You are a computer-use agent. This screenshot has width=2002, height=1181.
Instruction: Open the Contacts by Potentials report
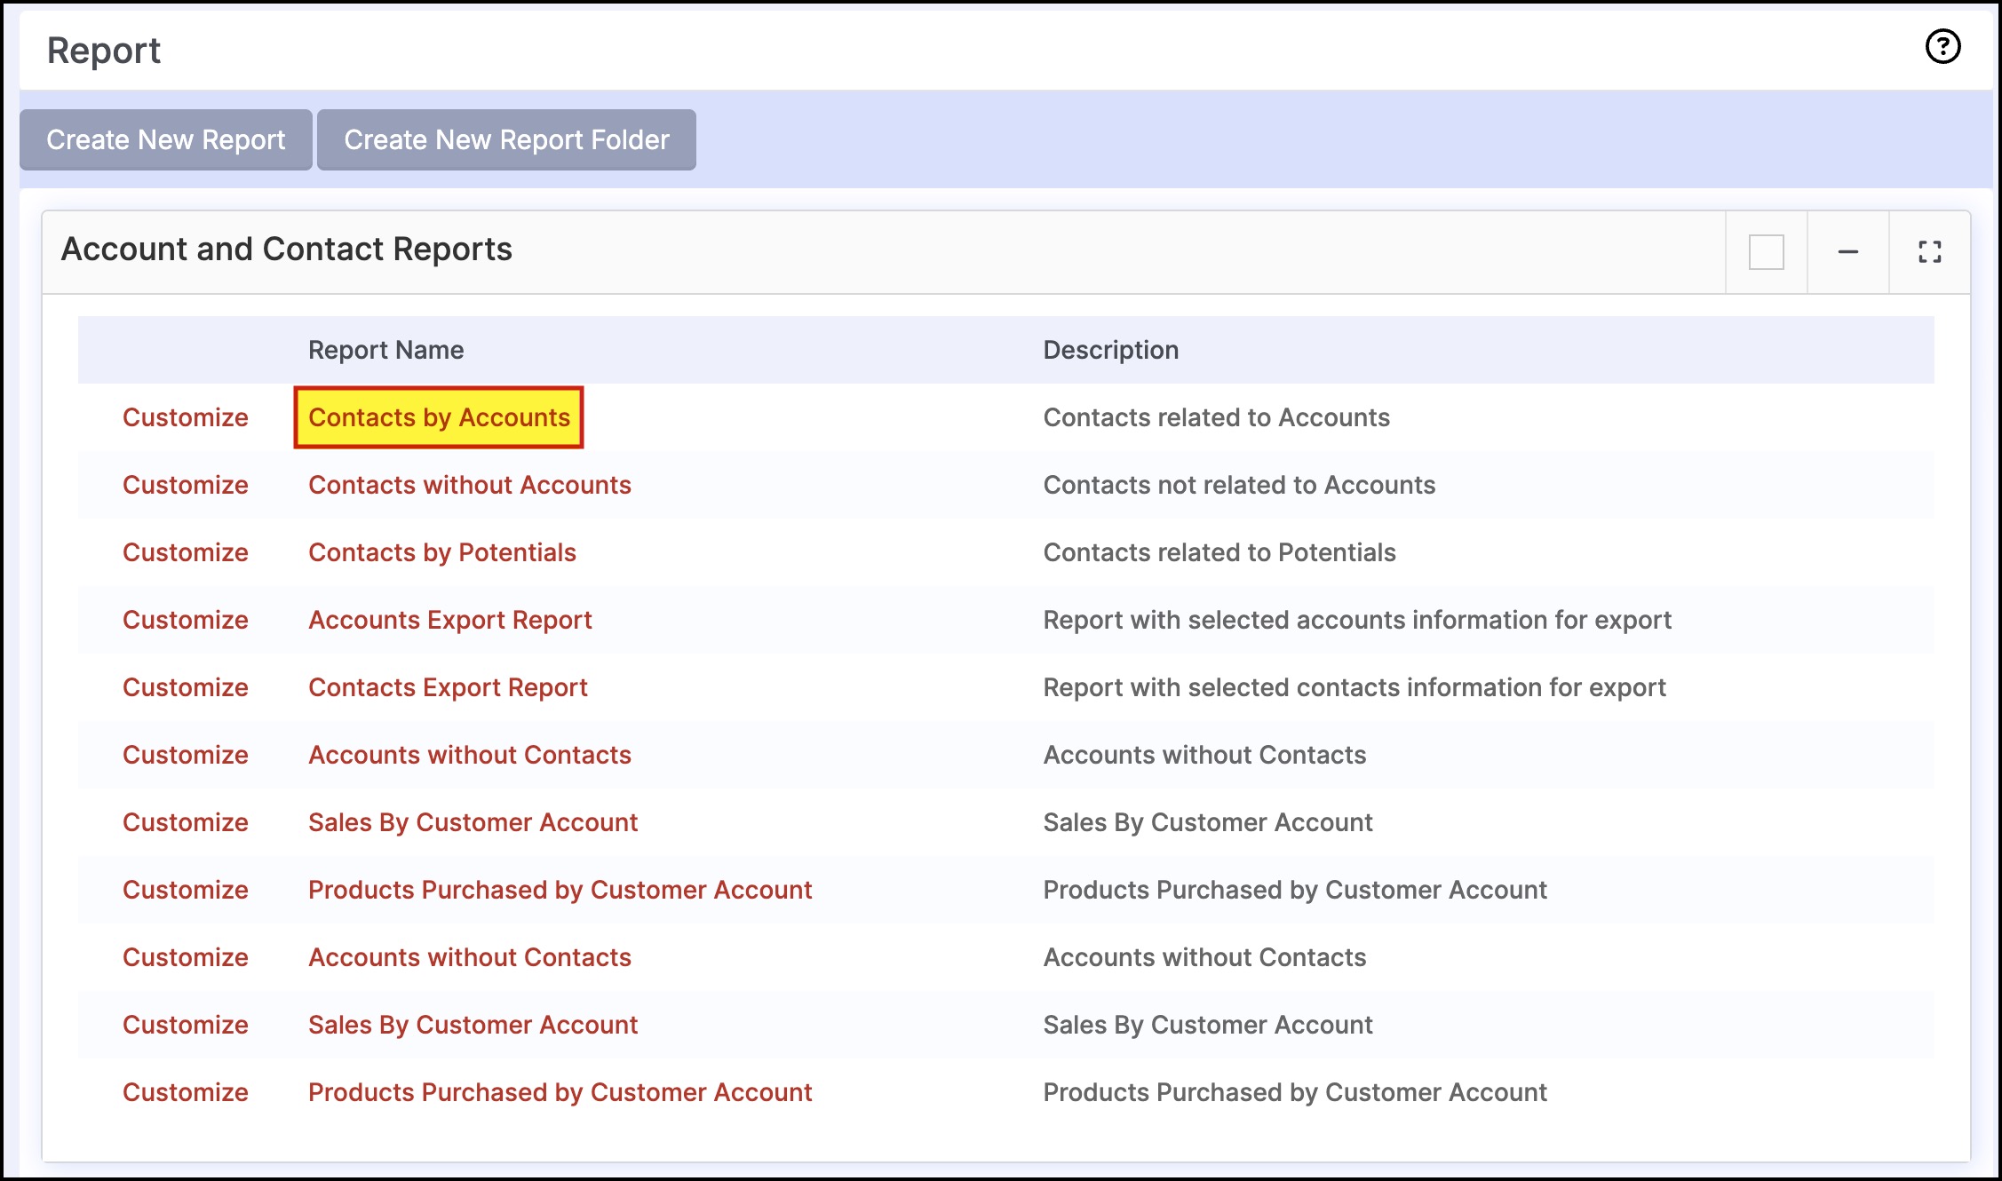442,552
